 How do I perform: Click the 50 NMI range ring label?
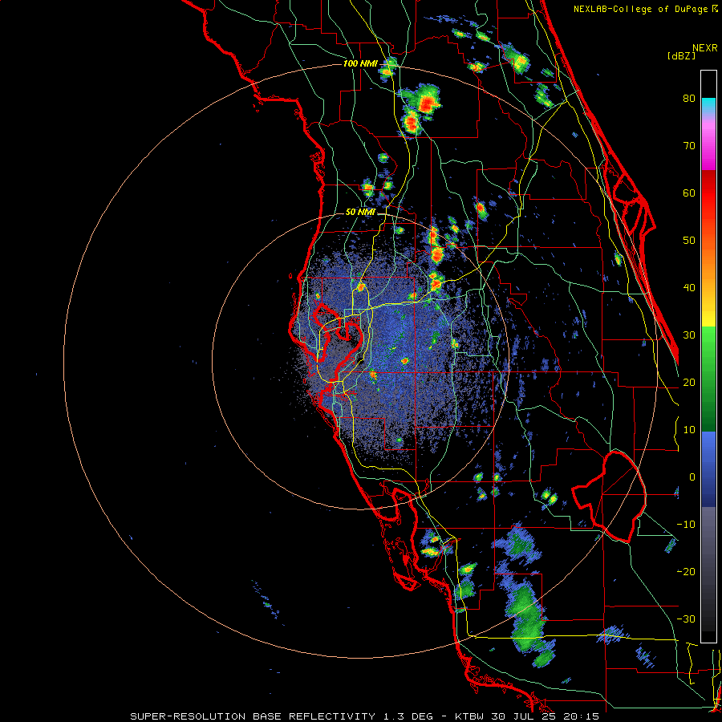point(360,213)
